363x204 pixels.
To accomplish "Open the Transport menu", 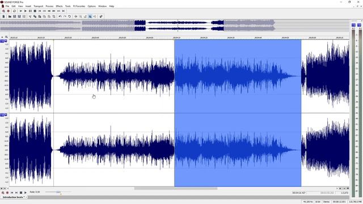I will [38, 6].
